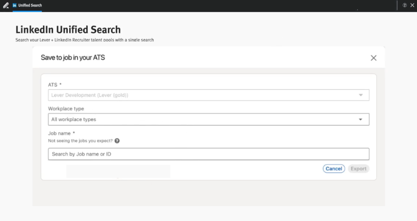Click the ATS dropdown arrow
Viewport: 417px width, 221px height.
click(361, 95)
